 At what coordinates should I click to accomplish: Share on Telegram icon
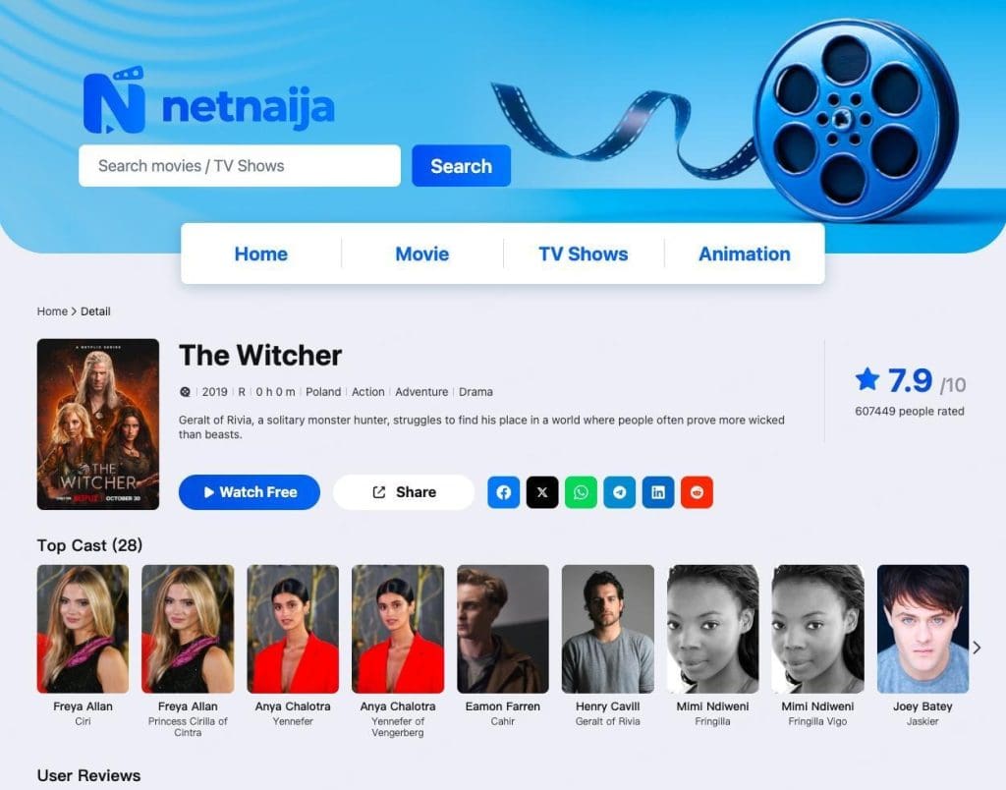tap(620, 492)
